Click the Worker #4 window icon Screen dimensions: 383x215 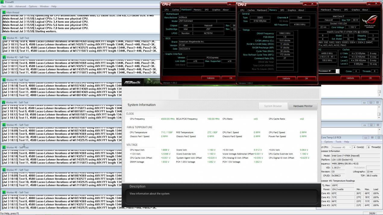[4, 103]
